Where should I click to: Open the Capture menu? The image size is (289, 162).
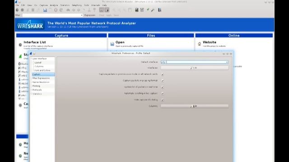tap(43, 5)
